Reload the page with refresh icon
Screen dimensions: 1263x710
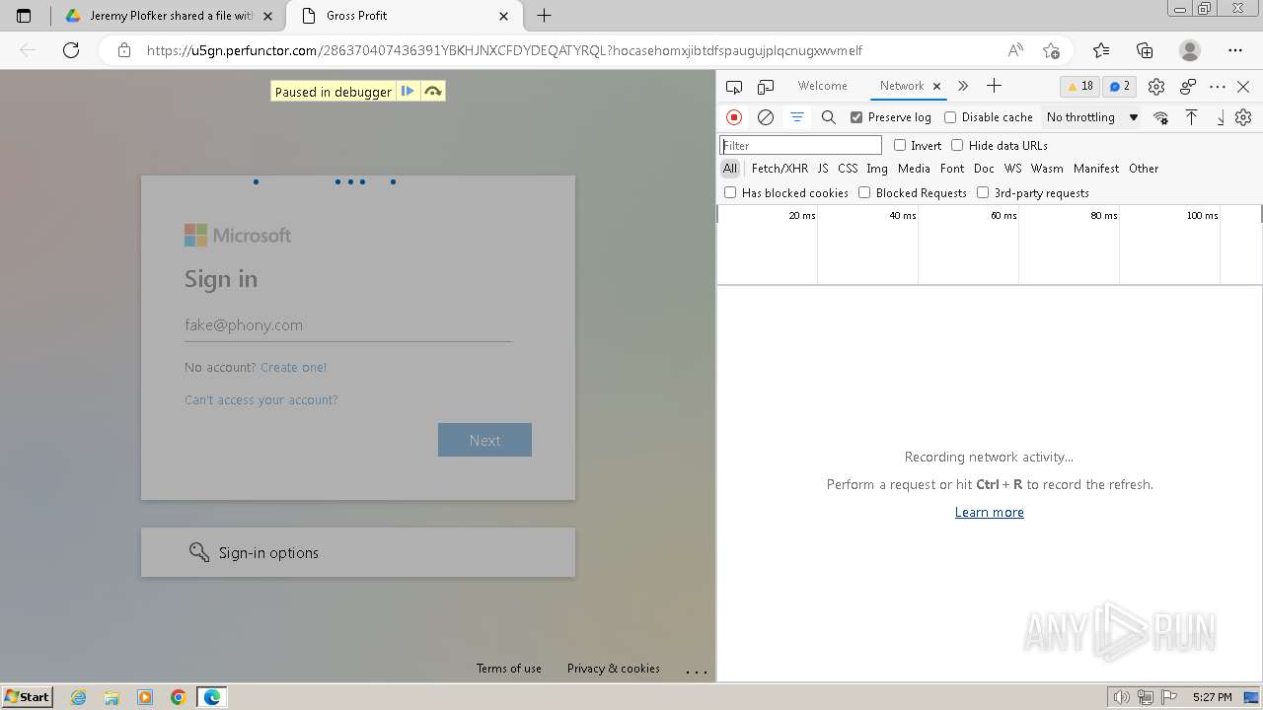click(71, 50)
